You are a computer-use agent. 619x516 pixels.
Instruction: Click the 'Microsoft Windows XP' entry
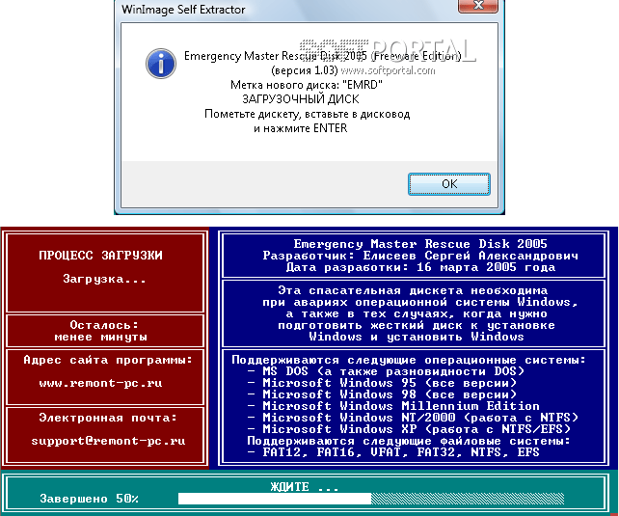pyautogui.click(x=409, y=429)
